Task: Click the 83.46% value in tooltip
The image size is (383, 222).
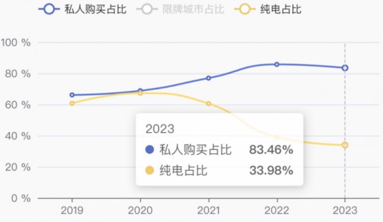Action: tap(271, 150)
